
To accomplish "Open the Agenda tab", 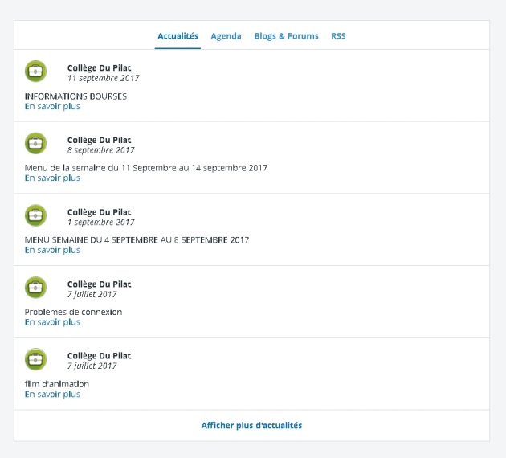I will (226, 36).
